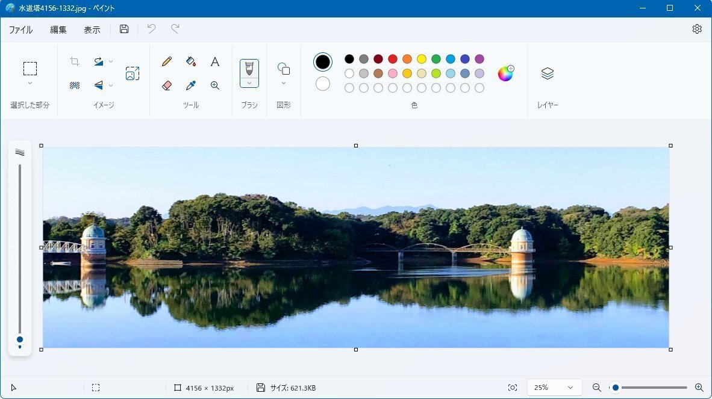The image size is (712, 399).
Task: Pick the red color swatch
Action: [393, 59]
